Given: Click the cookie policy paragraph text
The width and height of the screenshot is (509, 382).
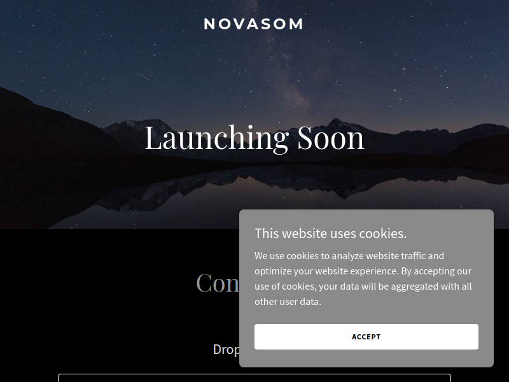Looking at the screenshot, I should 363,278.
